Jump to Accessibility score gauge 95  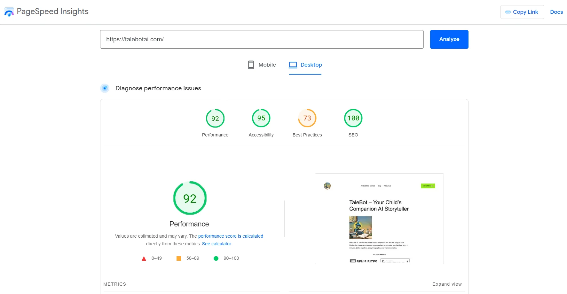click(261, 118)
